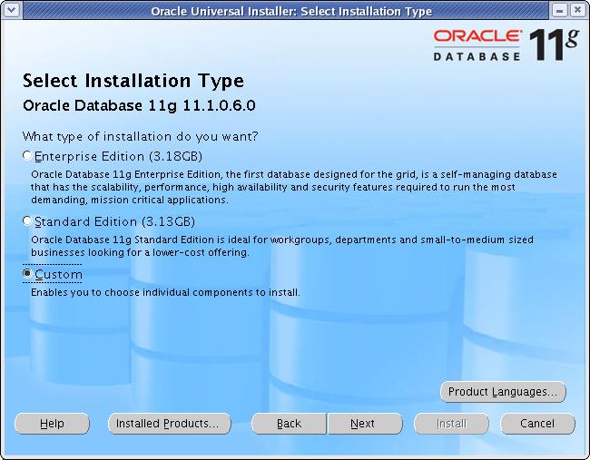Open the Installed Products list
This screenshot has height=460, width=590.
click(170, 424)
